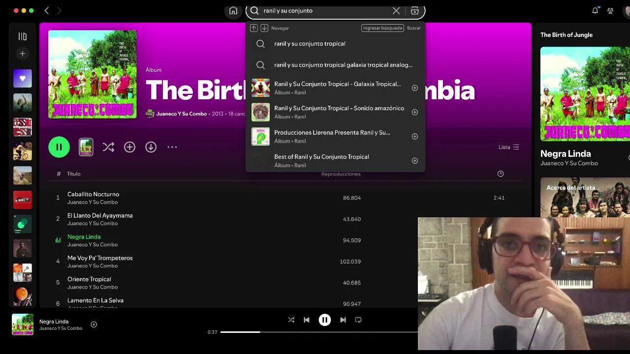Click navigate up arrow key hint
Screen dimensions: 630x354
(x=254, y=28)
